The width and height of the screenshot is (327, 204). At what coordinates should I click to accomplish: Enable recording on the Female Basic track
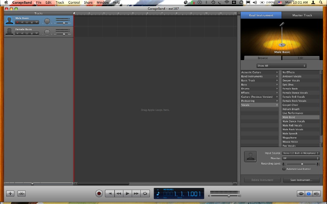[x=17, y=33]
